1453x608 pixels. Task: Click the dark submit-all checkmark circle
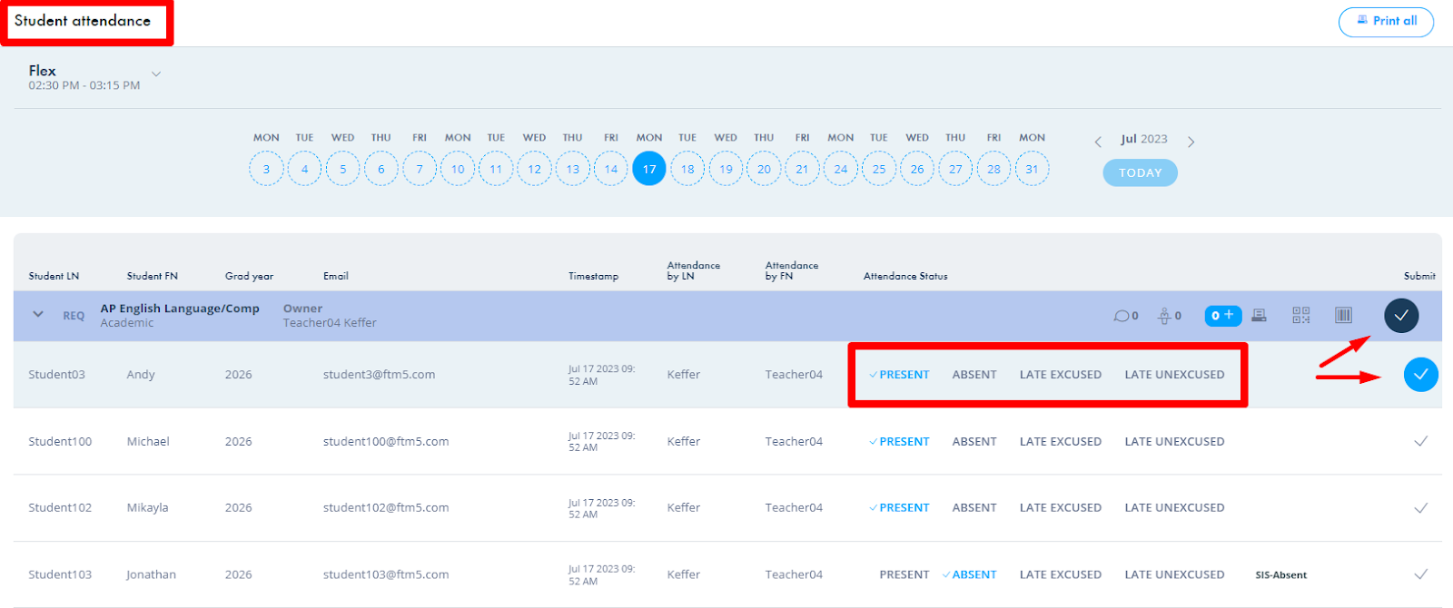click(1401, 316)
